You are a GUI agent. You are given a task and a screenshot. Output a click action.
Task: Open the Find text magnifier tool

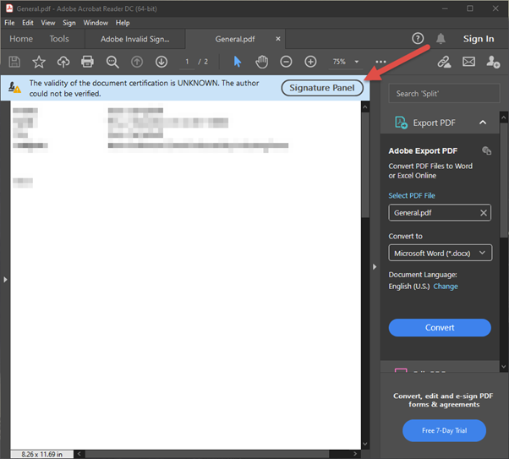(112, 62)
